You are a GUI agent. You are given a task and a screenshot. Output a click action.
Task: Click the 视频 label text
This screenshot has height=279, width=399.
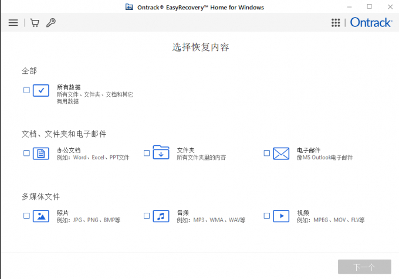tap(303, 213)
